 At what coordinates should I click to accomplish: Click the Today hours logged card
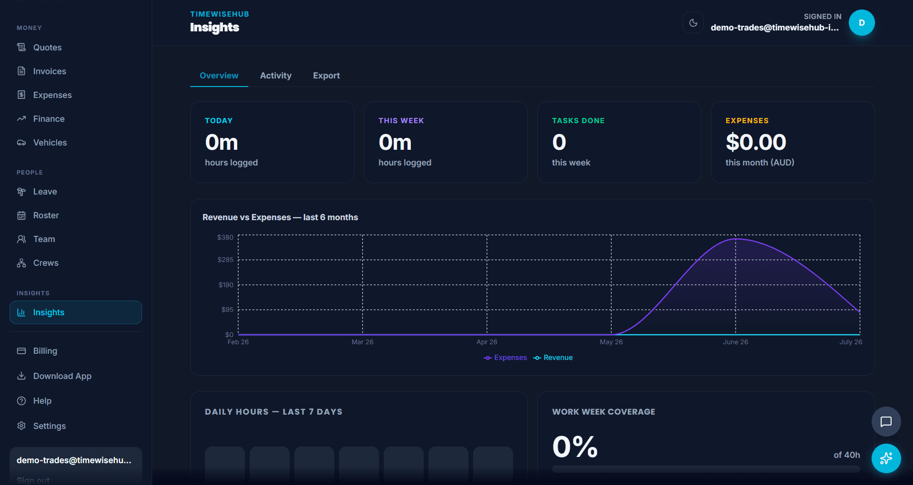(272, 142)
